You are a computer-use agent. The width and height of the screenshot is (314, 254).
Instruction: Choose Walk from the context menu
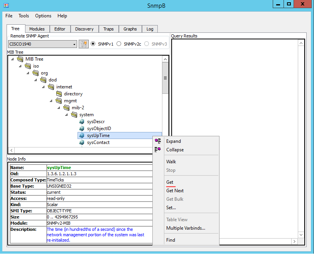(x=171, y=161)
